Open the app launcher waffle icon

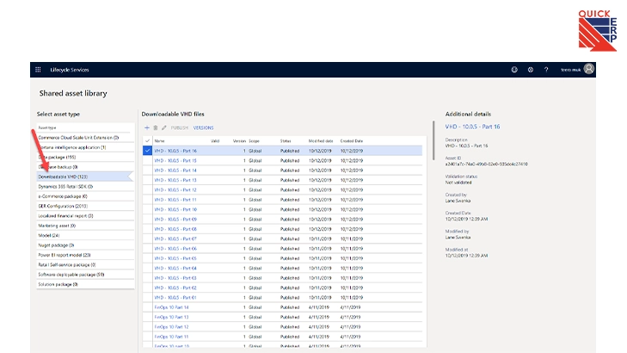pyautogui.click(x=38, y=70)
